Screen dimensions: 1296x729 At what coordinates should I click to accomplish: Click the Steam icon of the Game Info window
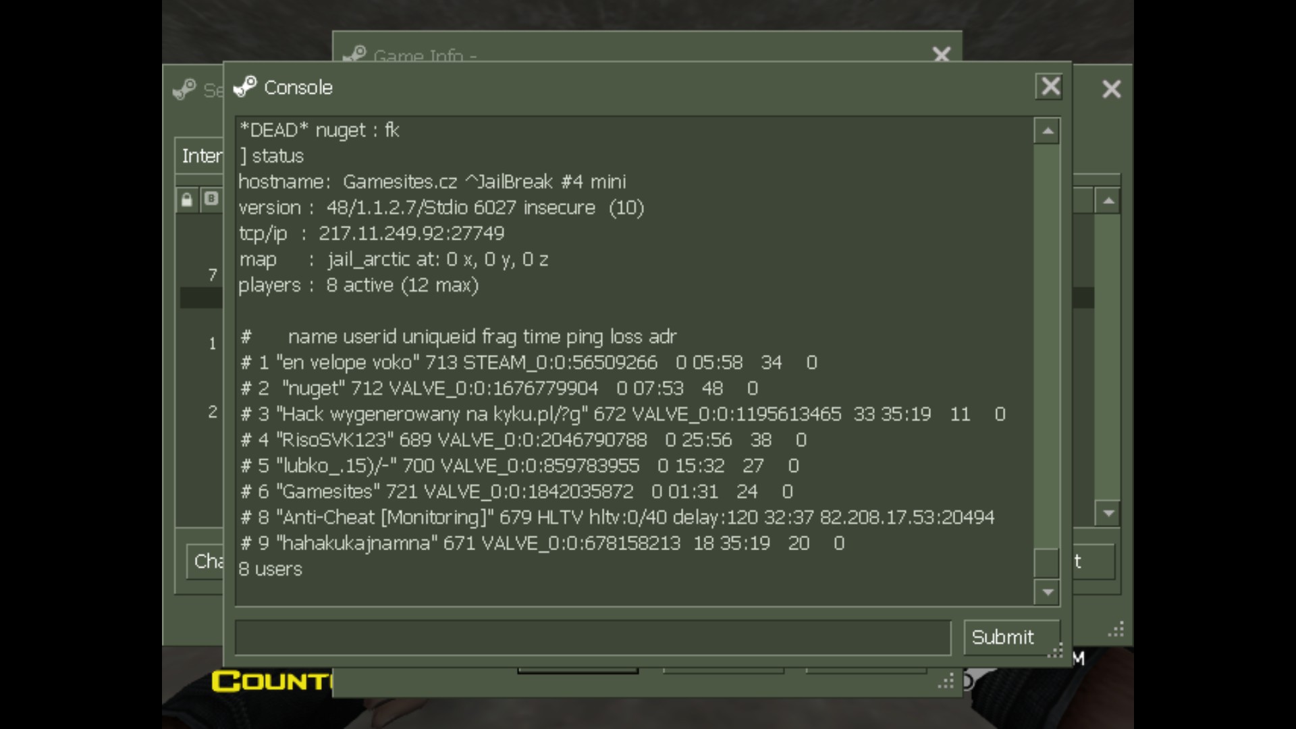coord(354,54)
